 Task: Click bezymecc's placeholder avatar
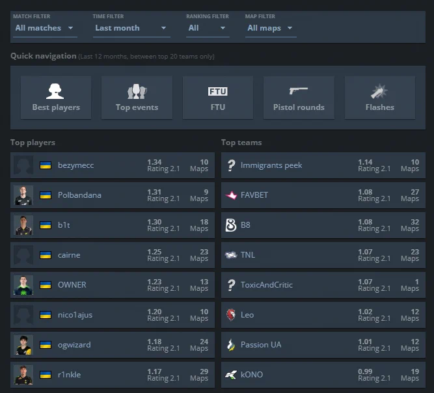(x=23, y=165)
